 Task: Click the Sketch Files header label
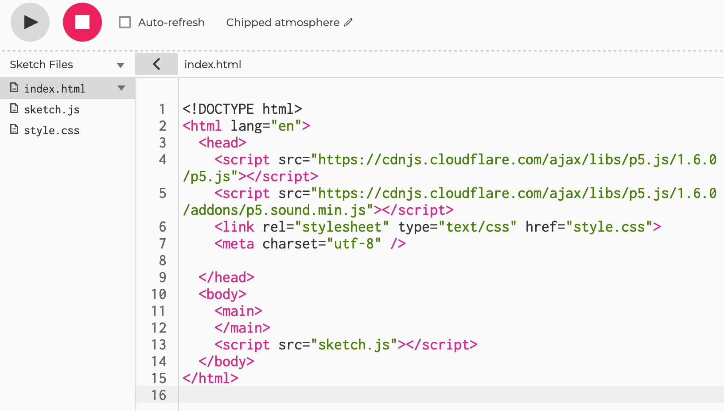click(41, 65)
